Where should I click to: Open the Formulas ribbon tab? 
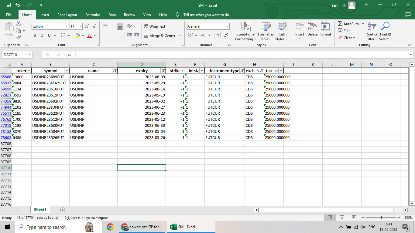pyautogui.click(x=93, y=15)
